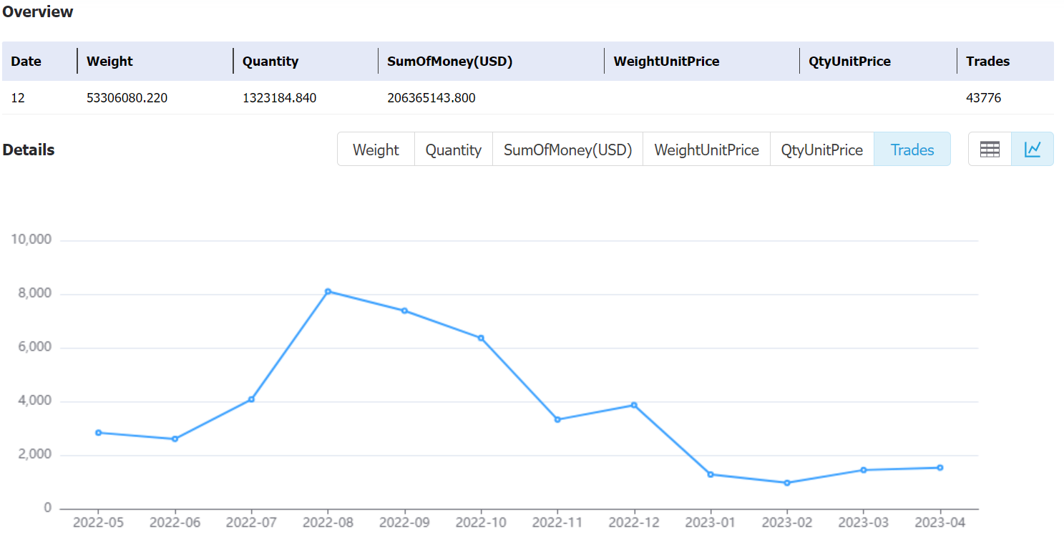Click the 2022-05 x-axis label

[98, 523]
